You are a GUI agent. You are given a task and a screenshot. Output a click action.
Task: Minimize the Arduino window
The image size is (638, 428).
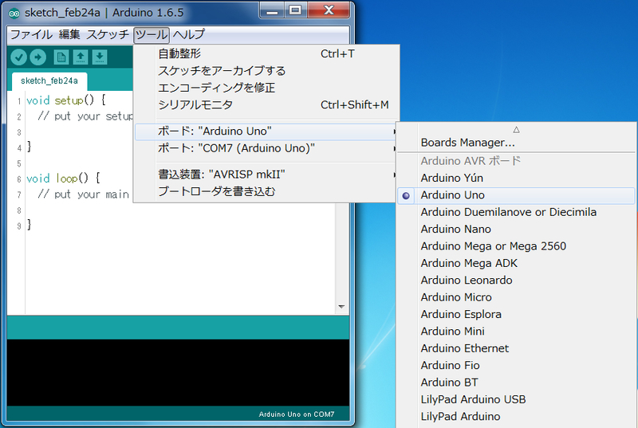pos(272,11)
